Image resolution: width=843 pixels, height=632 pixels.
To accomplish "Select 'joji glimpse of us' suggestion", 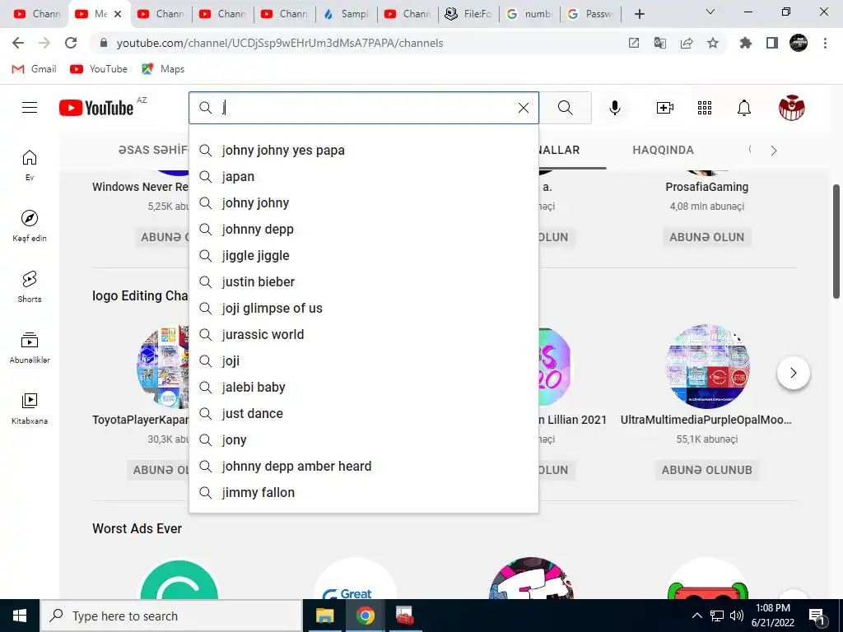I will click(364, 309).
